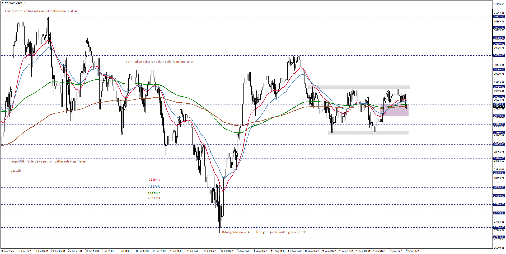Select the 'Bilançolardan ve ABD - İran' annotation
The image size is (506, 254).
[x=264, y=232]
